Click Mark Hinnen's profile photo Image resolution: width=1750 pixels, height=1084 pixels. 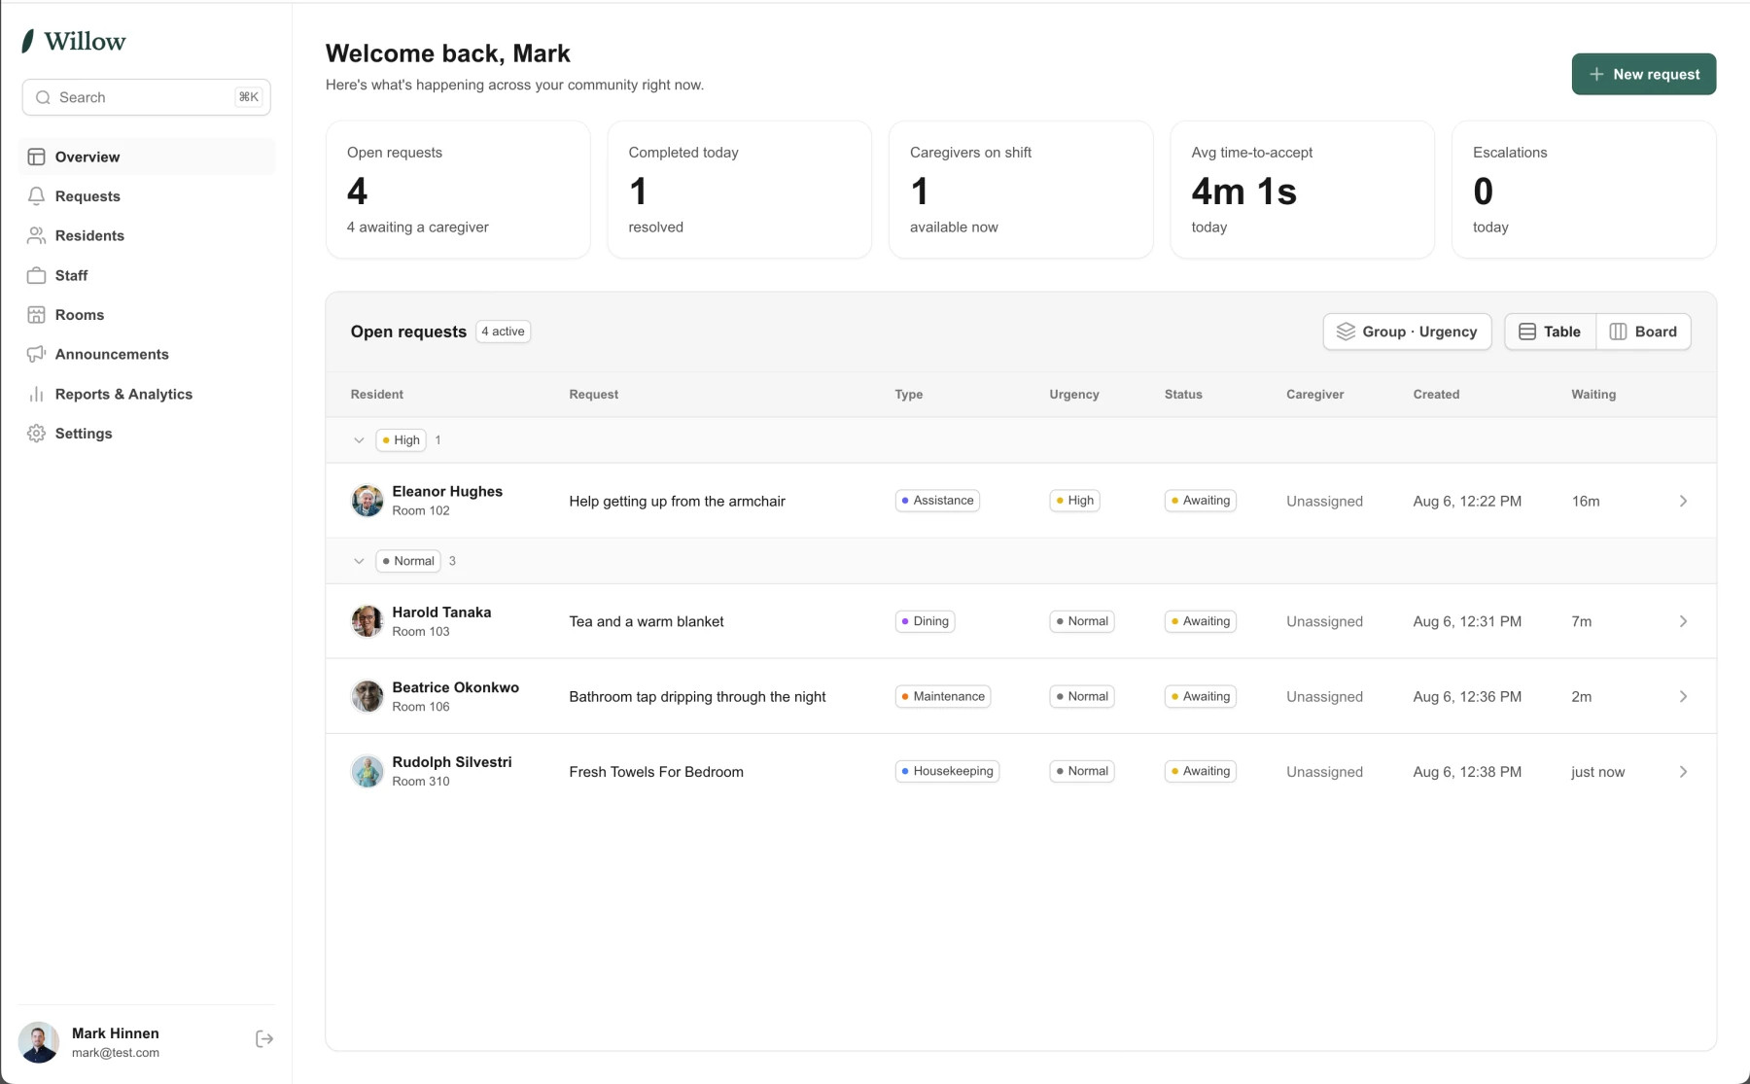(39, 1042)
